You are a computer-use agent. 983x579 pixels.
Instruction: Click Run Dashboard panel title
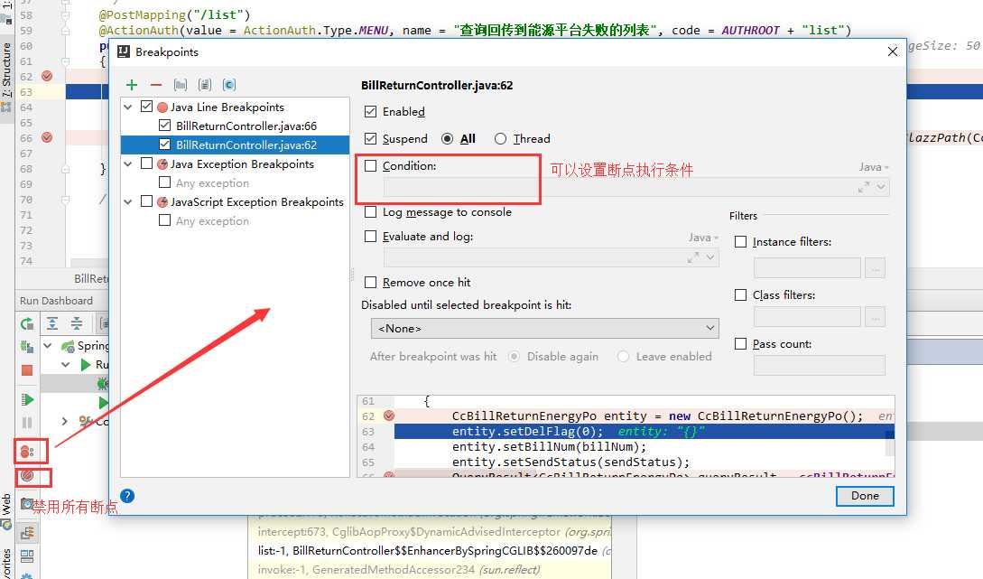tap(56, 301)
